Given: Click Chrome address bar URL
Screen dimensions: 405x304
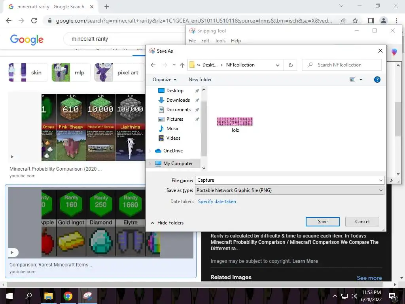Looking at the screenshot, I should coord(194,21).
